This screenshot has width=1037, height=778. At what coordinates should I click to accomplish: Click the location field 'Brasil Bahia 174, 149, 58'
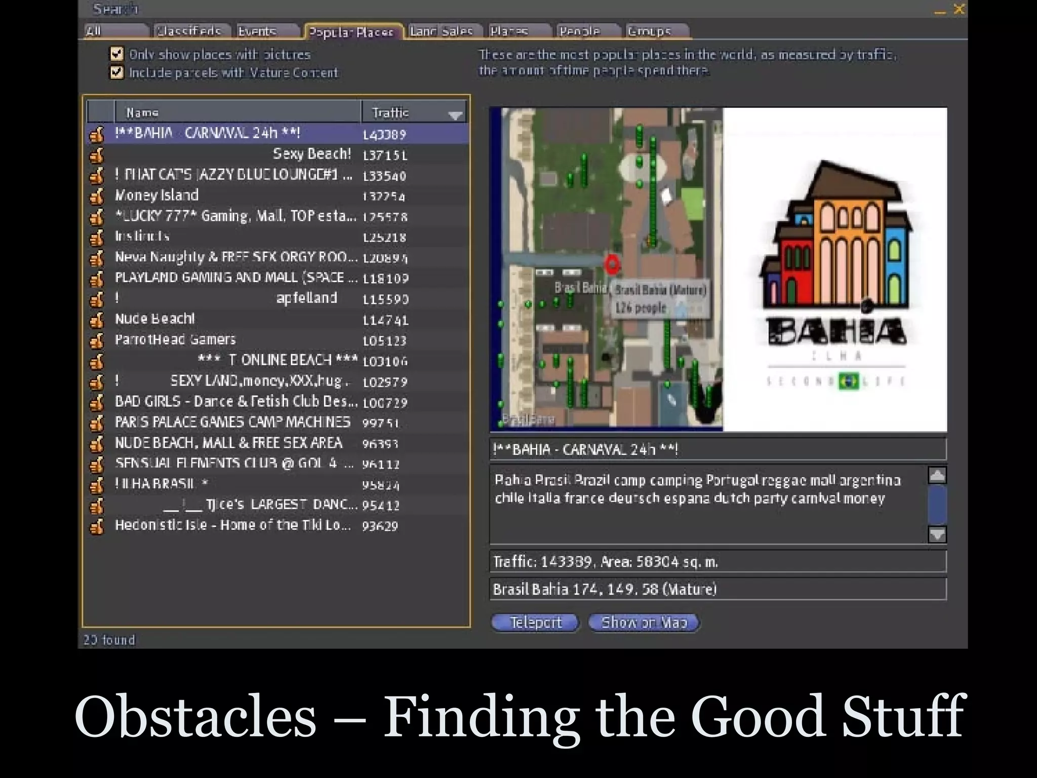coord(718,589)
